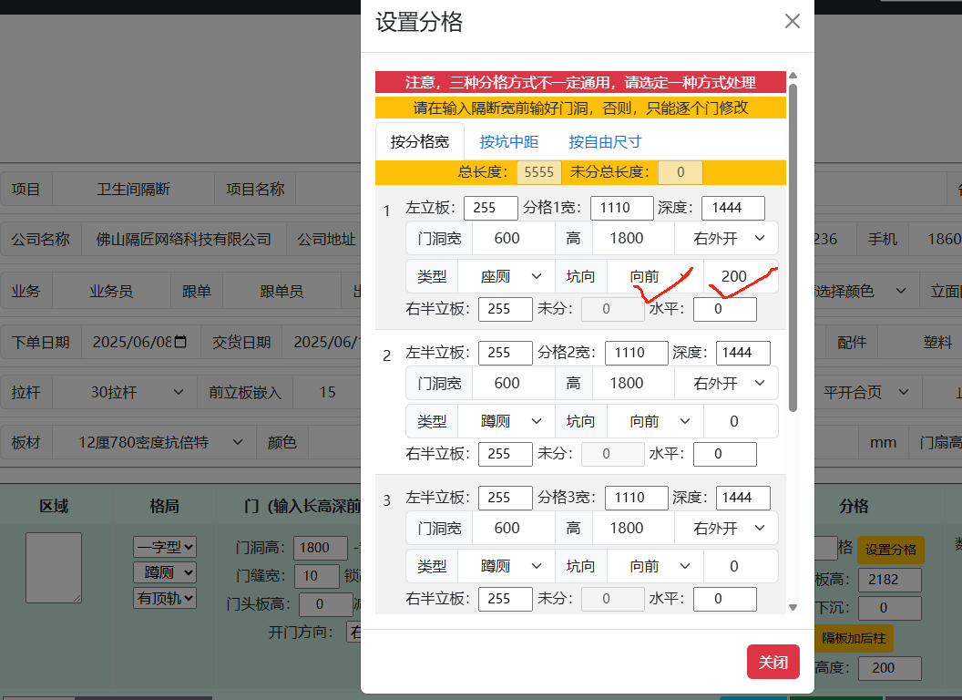962x700 pixels.
Task: Click section 2 右半立板 input field
Action: coord(505,455)
